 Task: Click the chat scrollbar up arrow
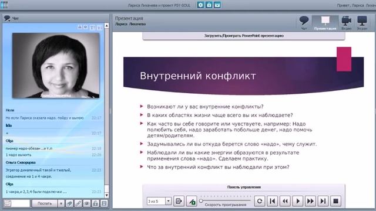pyautogui.click(x=107, y=25)
